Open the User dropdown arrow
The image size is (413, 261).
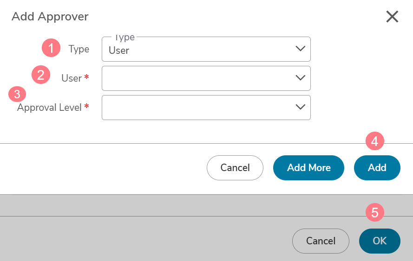pyautogui.click(x=300, y=78)
